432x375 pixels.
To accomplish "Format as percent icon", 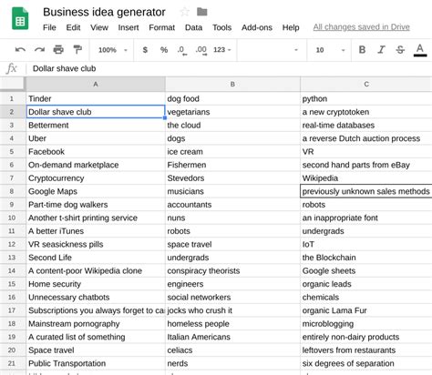I will [164, 50].
